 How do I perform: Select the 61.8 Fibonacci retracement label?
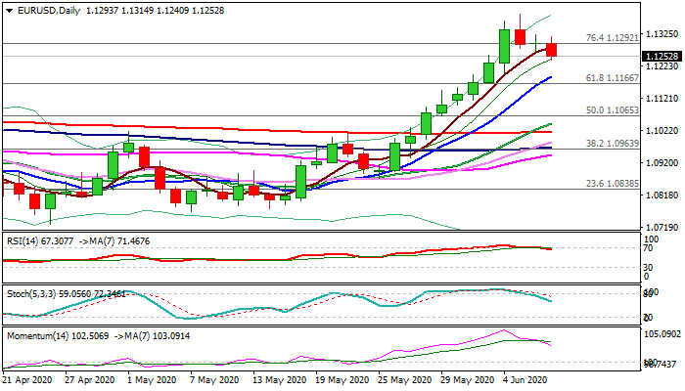click(x=612, y=77)
